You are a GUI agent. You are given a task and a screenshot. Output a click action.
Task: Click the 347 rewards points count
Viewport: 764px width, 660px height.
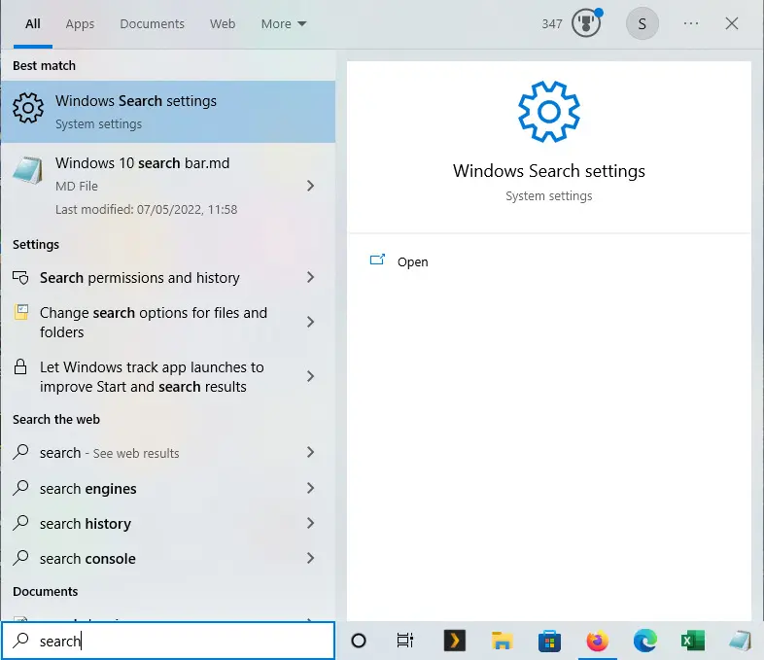[552, 24]
